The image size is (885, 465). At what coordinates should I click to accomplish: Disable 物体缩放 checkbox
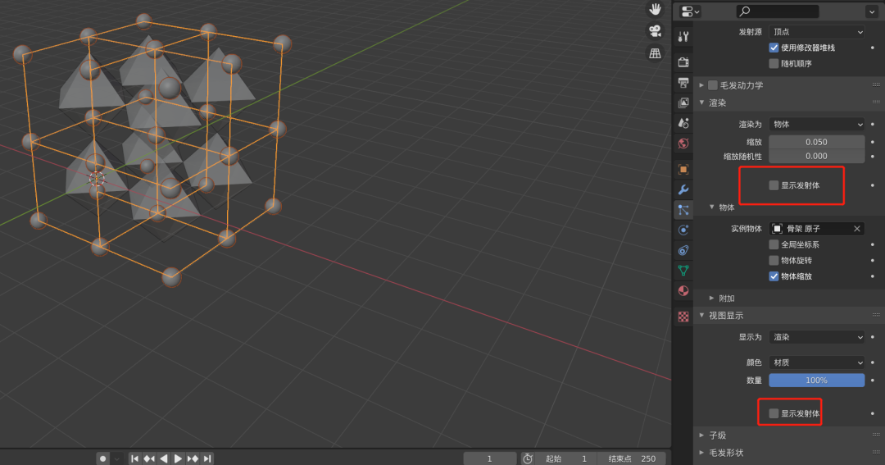774,276
